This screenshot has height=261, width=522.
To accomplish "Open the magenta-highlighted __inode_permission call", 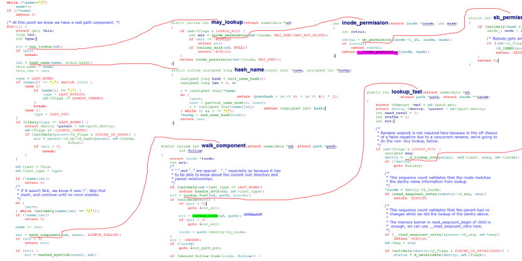I will coord(377,52).
